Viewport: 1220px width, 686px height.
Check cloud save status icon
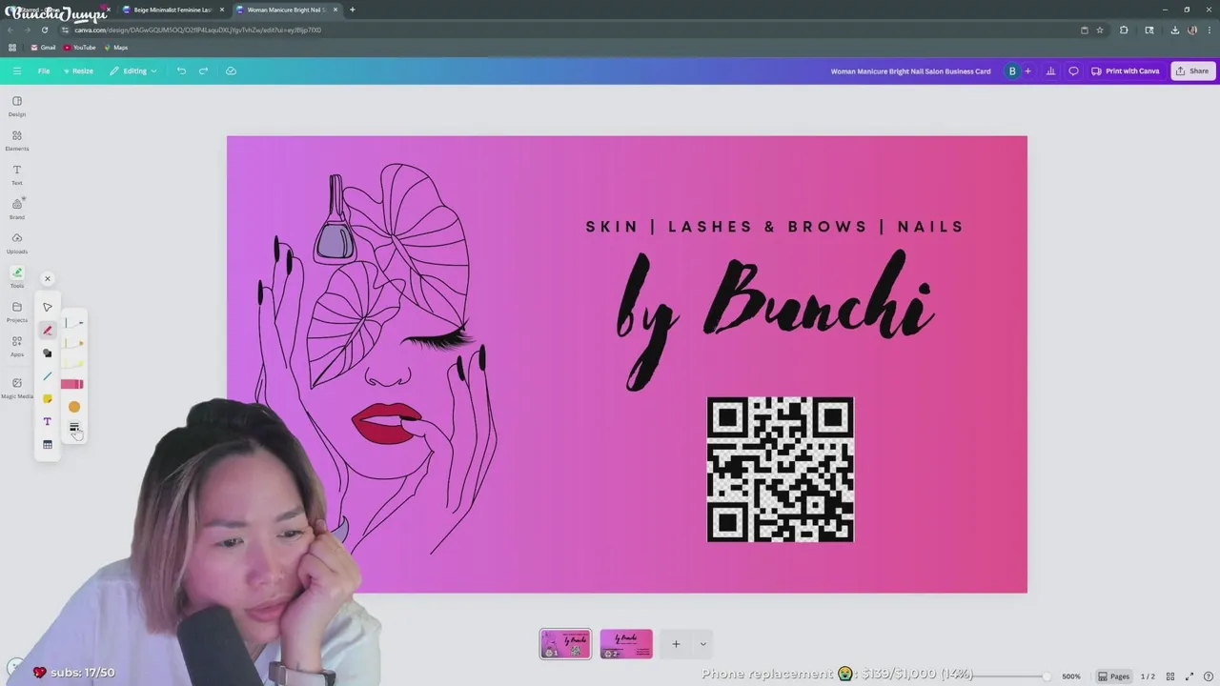[x=231, y=71]
